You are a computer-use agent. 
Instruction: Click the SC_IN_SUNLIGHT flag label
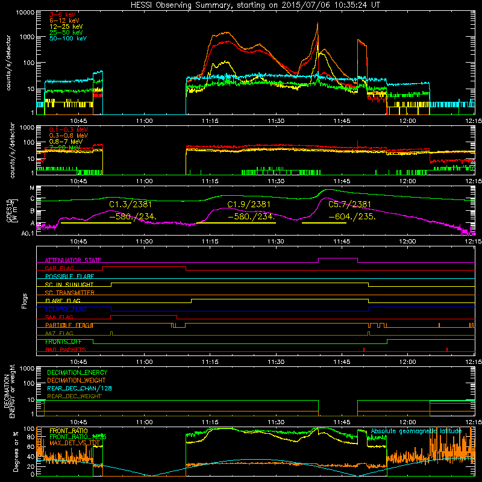[x=69, y=284]
